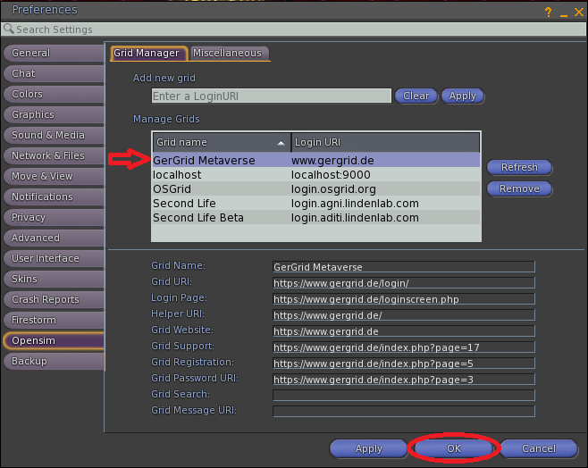This screenshot has width=588, height=468.
Task: Click the Enter a LoginURI field
Action: click(x=272, y=96)
